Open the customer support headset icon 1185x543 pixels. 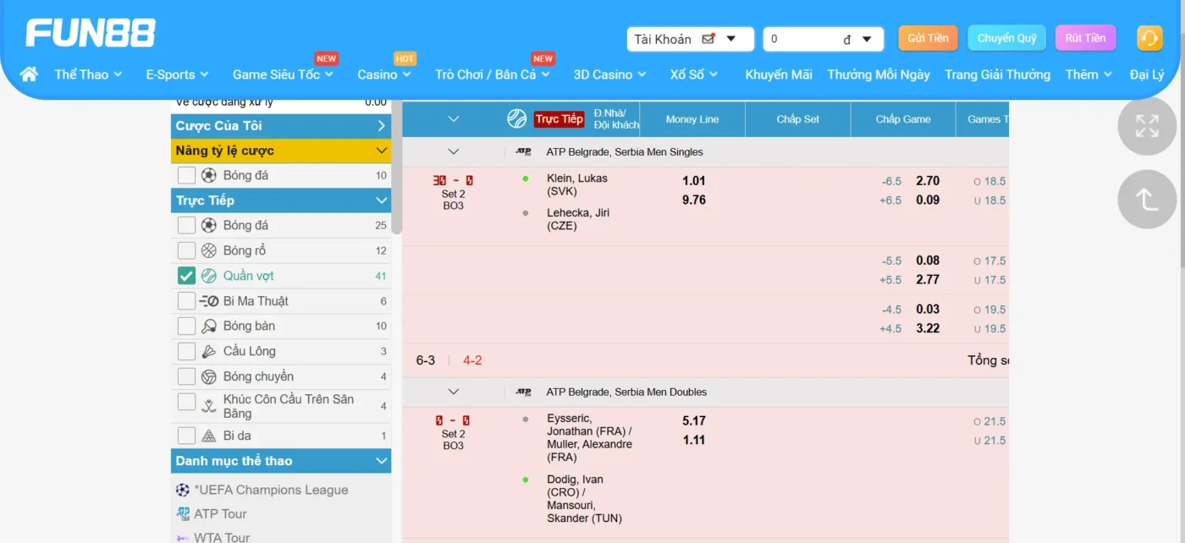(x=1149, y=38)
